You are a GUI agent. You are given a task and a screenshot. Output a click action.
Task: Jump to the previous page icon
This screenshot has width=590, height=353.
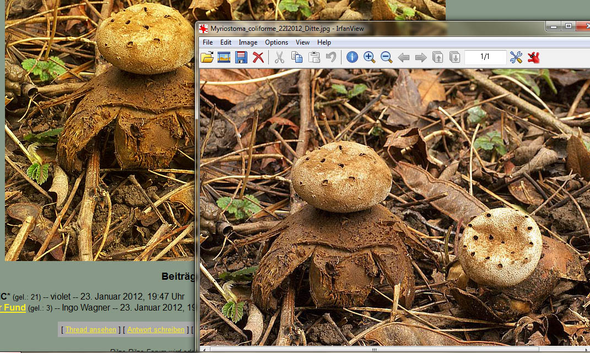[x=437, y=57]
